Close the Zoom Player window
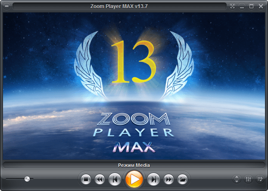This screenshot has width=268, height=191. click(x=261, y=6)
